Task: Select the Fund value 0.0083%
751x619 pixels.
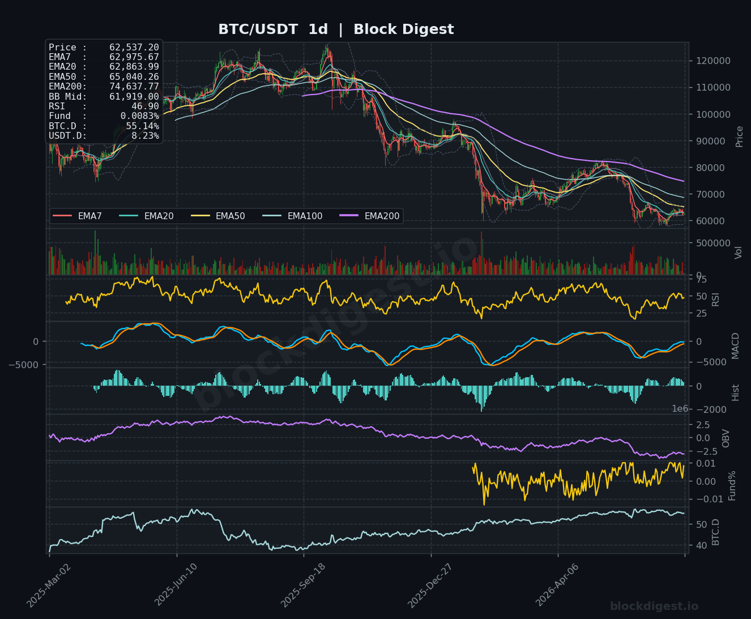Action: (140, 116)
